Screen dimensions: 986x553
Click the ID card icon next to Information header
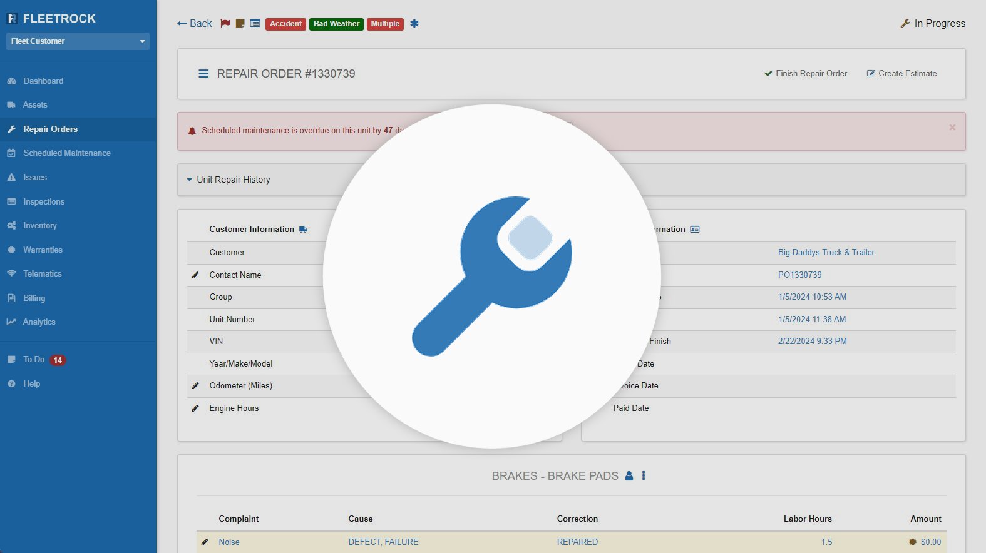click(695, 230)
